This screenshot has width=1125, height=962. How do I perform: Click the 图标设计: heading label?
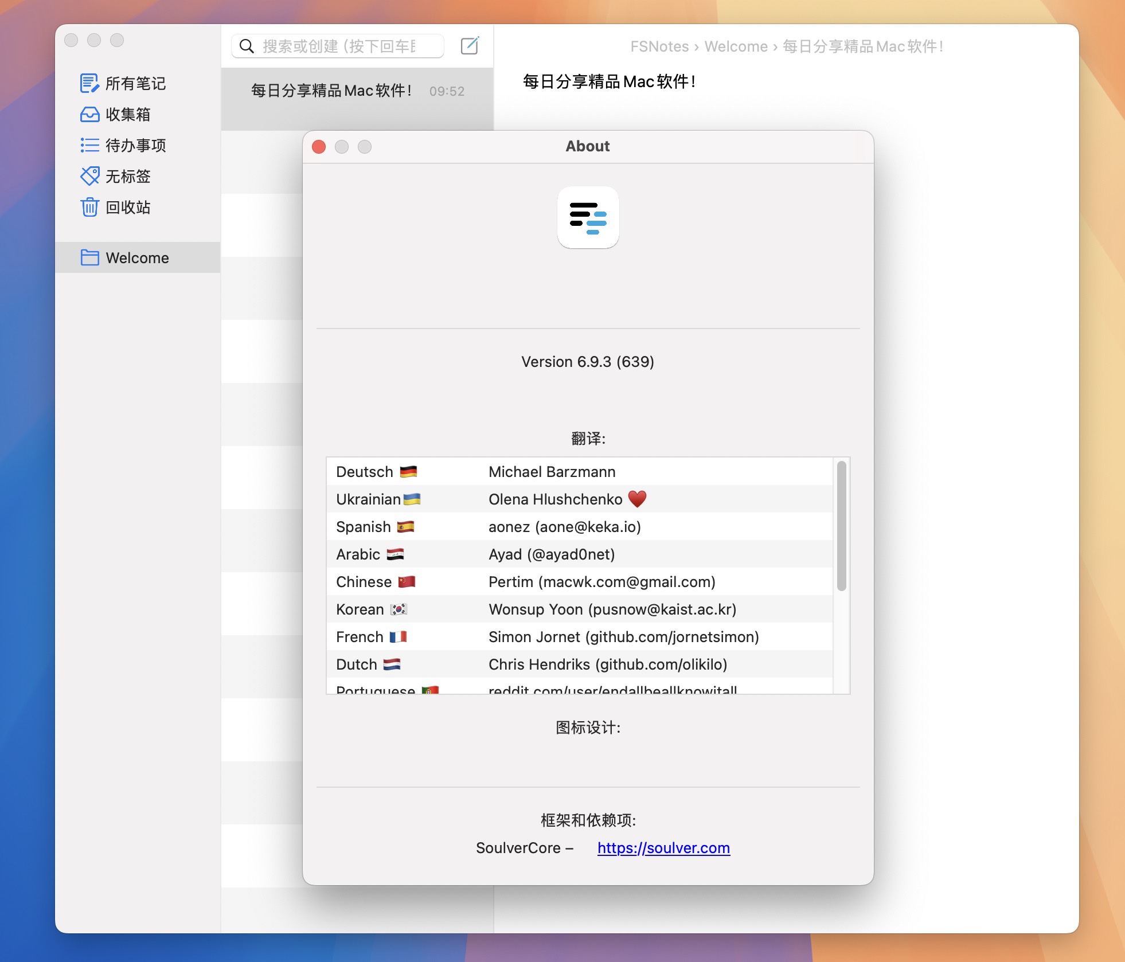point(588,728)
